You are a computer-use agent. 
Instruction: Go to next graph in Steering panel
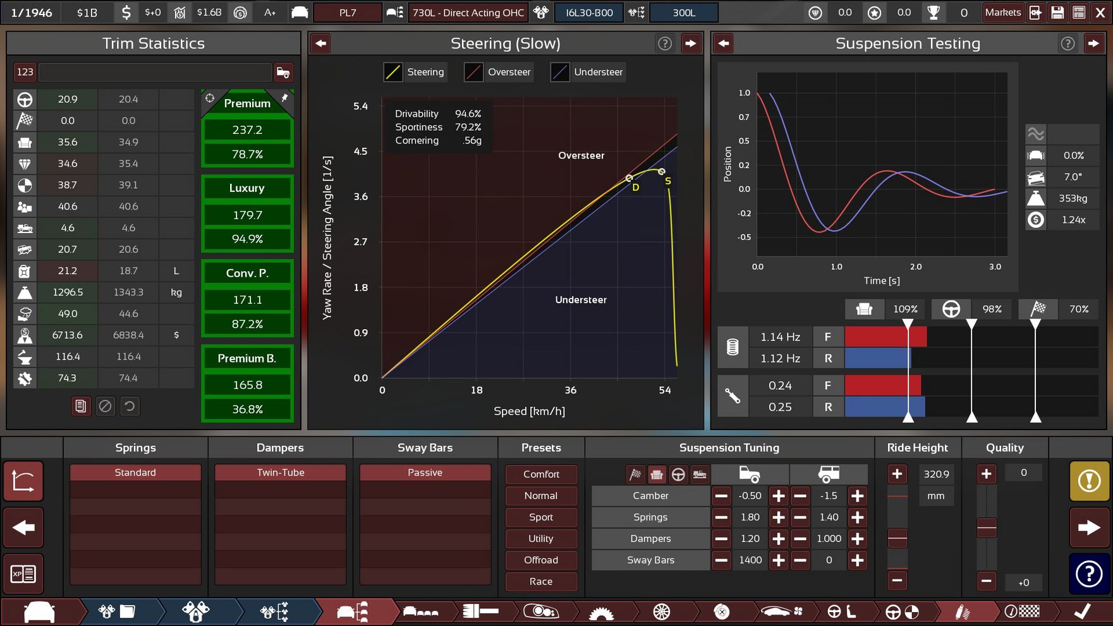(x=690, y=44)
